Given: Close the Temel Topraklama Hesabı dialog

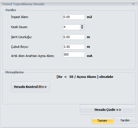Looking at the screenshot, I should [133, 4].
